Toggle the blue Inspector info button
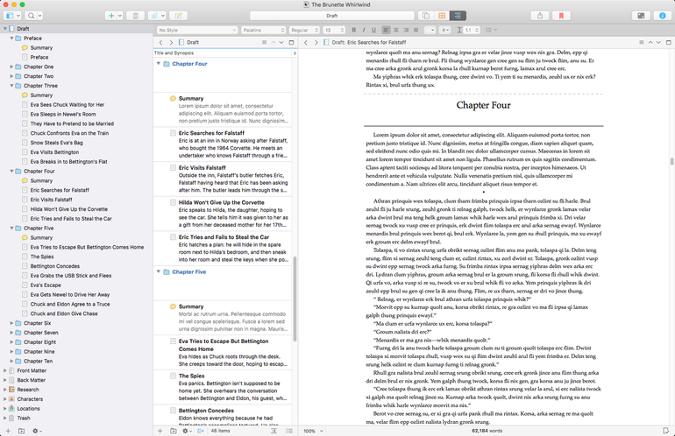Image resolution: width=675 pixels, height=436 pixels. 663,16
